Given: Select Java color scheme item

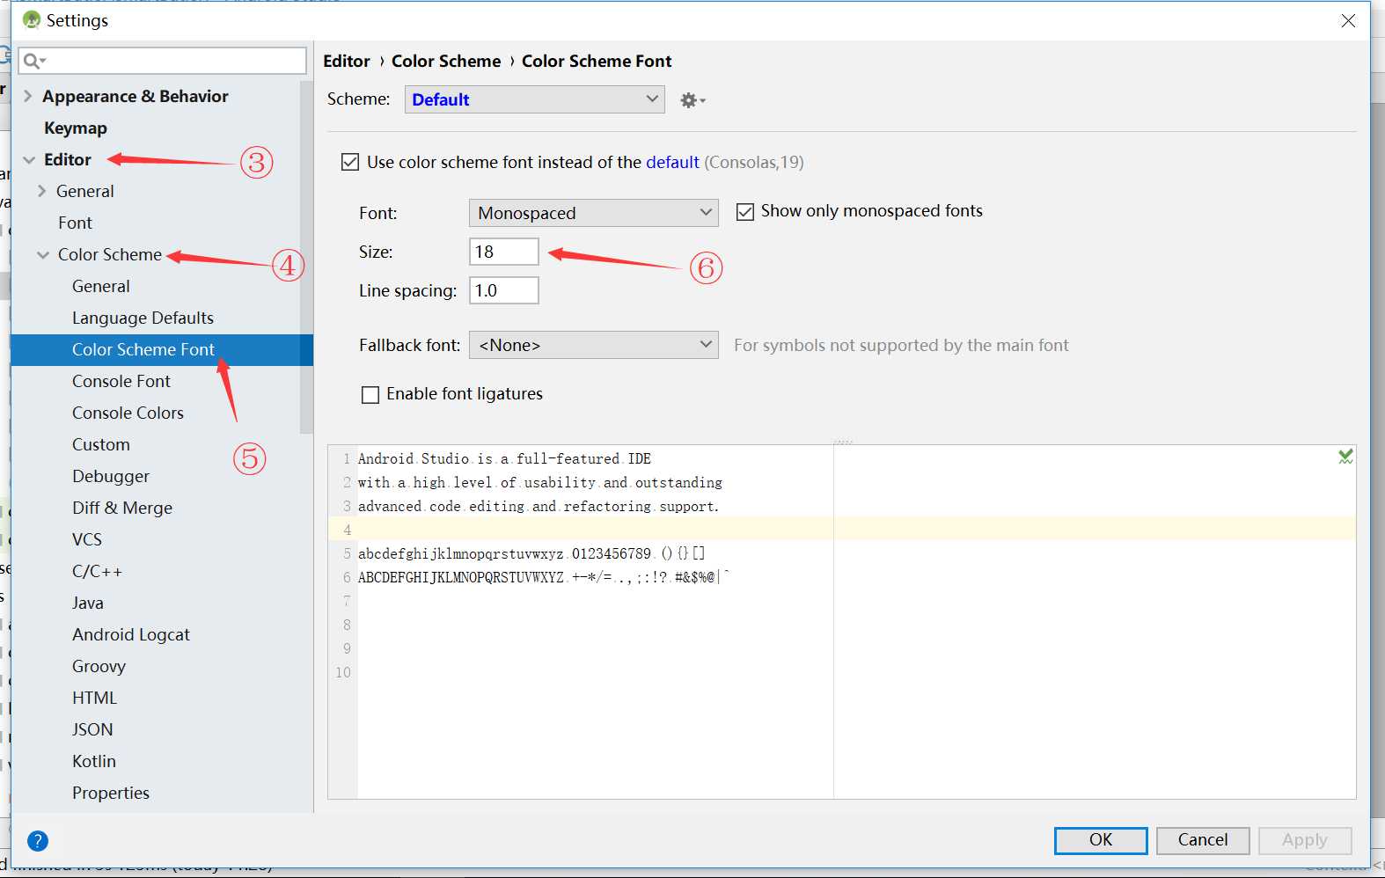Looking at the screenshot, I should point(88,603).
